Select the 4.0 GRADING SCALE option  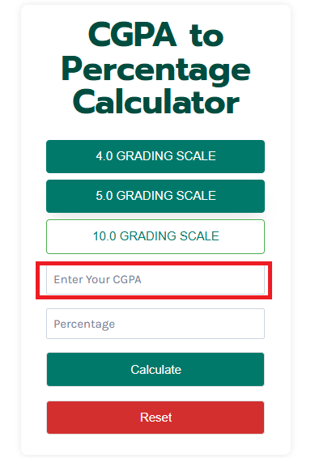tap(155, 156)
